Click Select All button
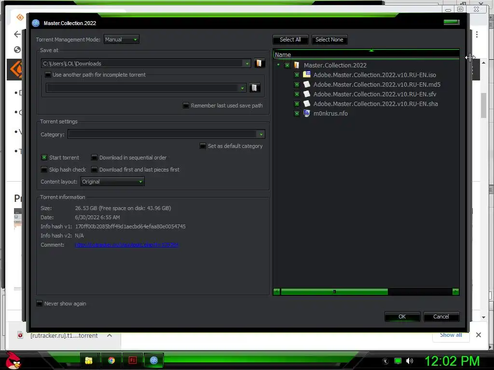 (290, 40)
